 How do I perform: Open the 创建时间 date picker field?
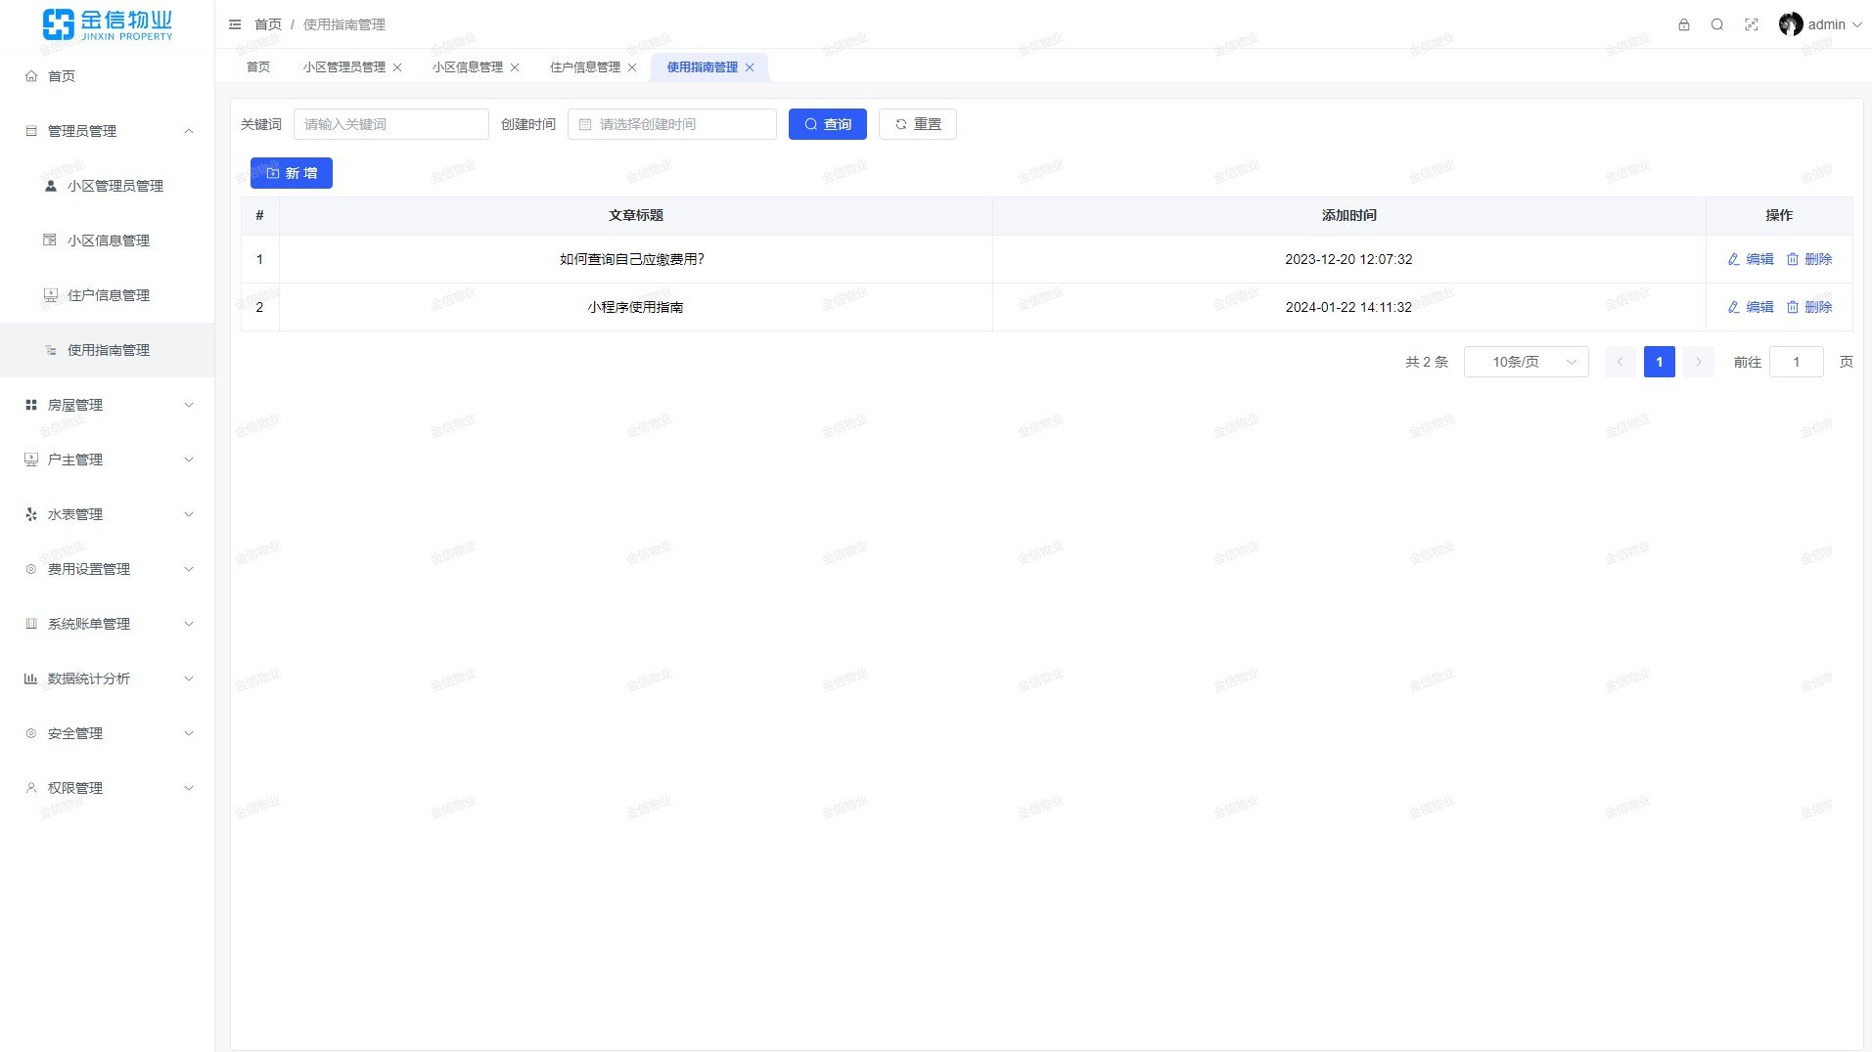672,124
